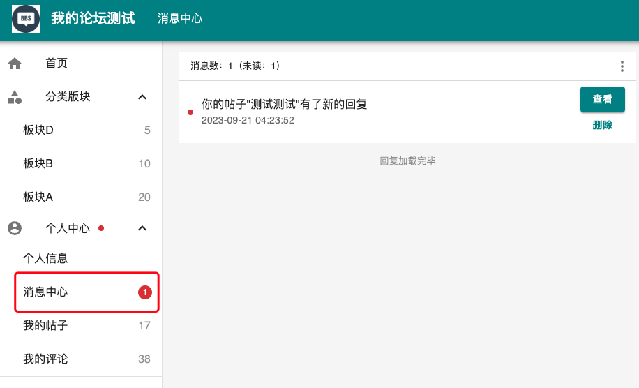Collapse the 个人中心 section chevron
This screenshot has width=639, height=388.
tap(142, 228)
